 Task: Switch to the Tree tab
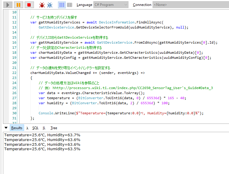tap(54, 128)
